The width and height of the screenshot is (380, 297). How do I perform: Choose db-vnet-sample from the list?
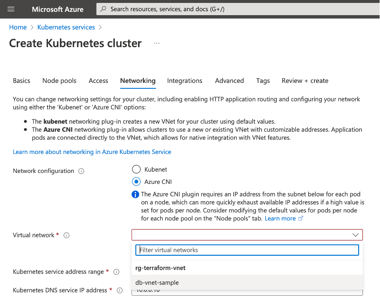point(247,282)
